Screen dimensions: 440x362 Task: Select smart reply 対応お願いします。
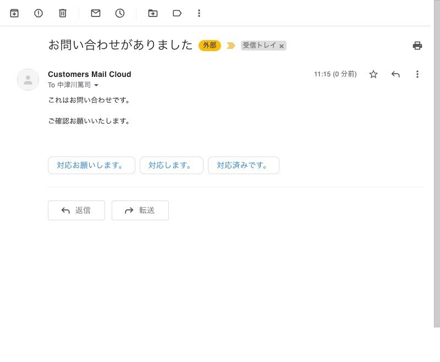pyautogui.click(x=91, y=165)
